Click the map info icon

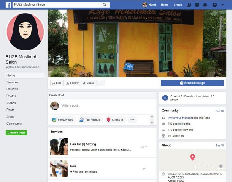(x=221, y=166)
